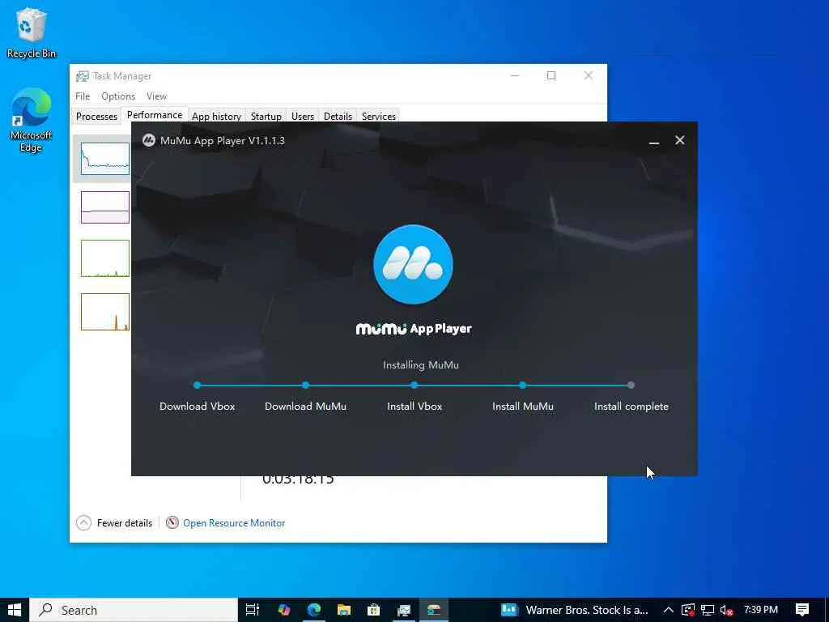
Task: Show hidden system tray icons
Action: [x=668, y=610]
